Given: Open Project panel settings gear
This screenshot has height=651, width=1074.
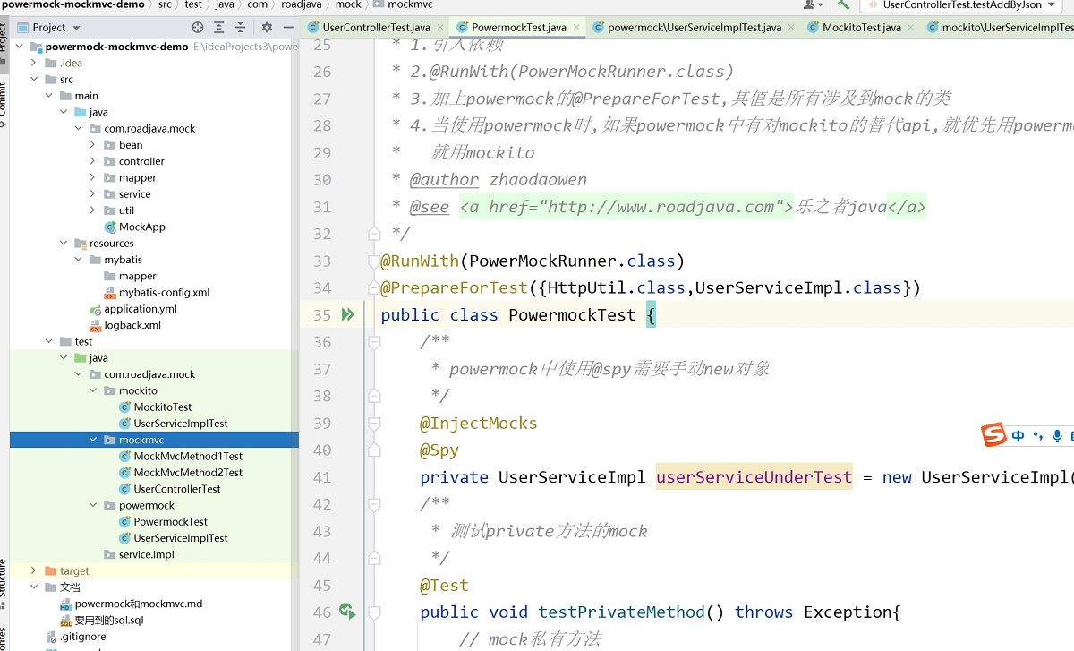Looking at the screenshot, I should click(x=267, y=28).
